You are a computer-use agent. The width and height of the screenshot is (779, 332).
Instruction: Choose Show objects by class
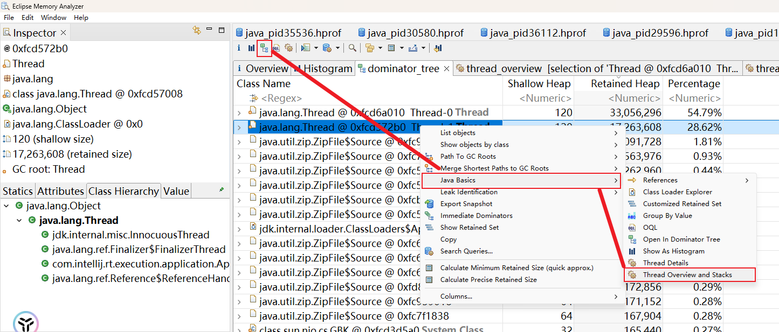click(x=521, y=144)
